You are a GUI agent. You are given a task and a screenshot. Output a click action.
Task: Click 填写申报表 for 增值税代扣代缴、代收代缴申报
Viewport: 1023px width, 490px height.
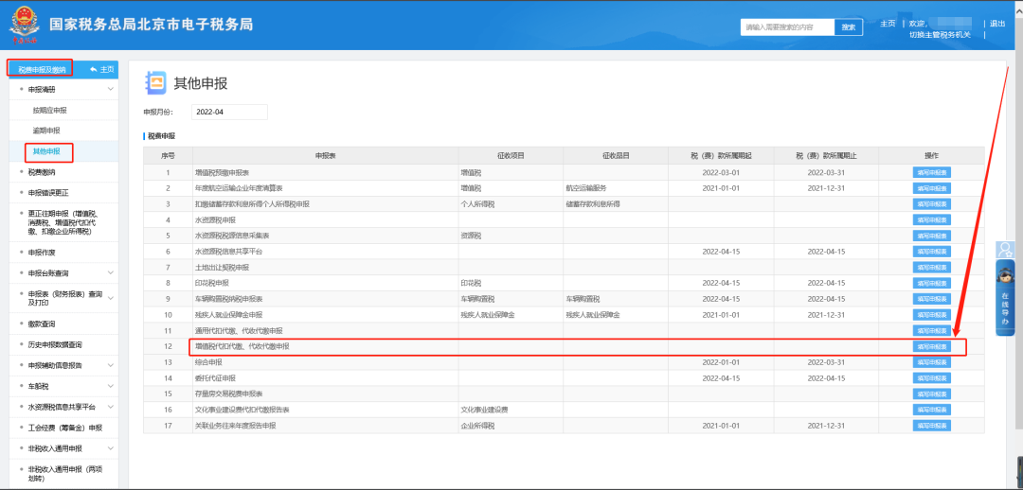(931, 347)
